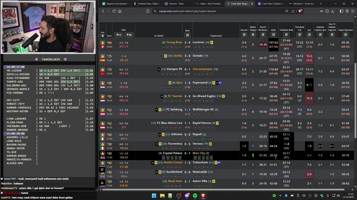Reload the inplayradar page
Viewport: 357px width, 200px height.
114,11
